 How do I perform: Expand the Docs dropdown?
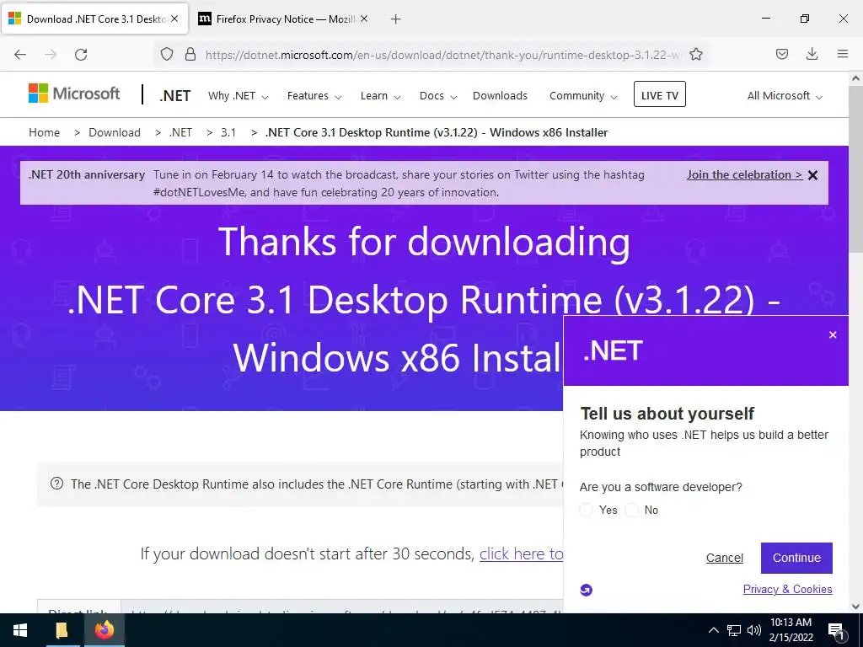438,96
